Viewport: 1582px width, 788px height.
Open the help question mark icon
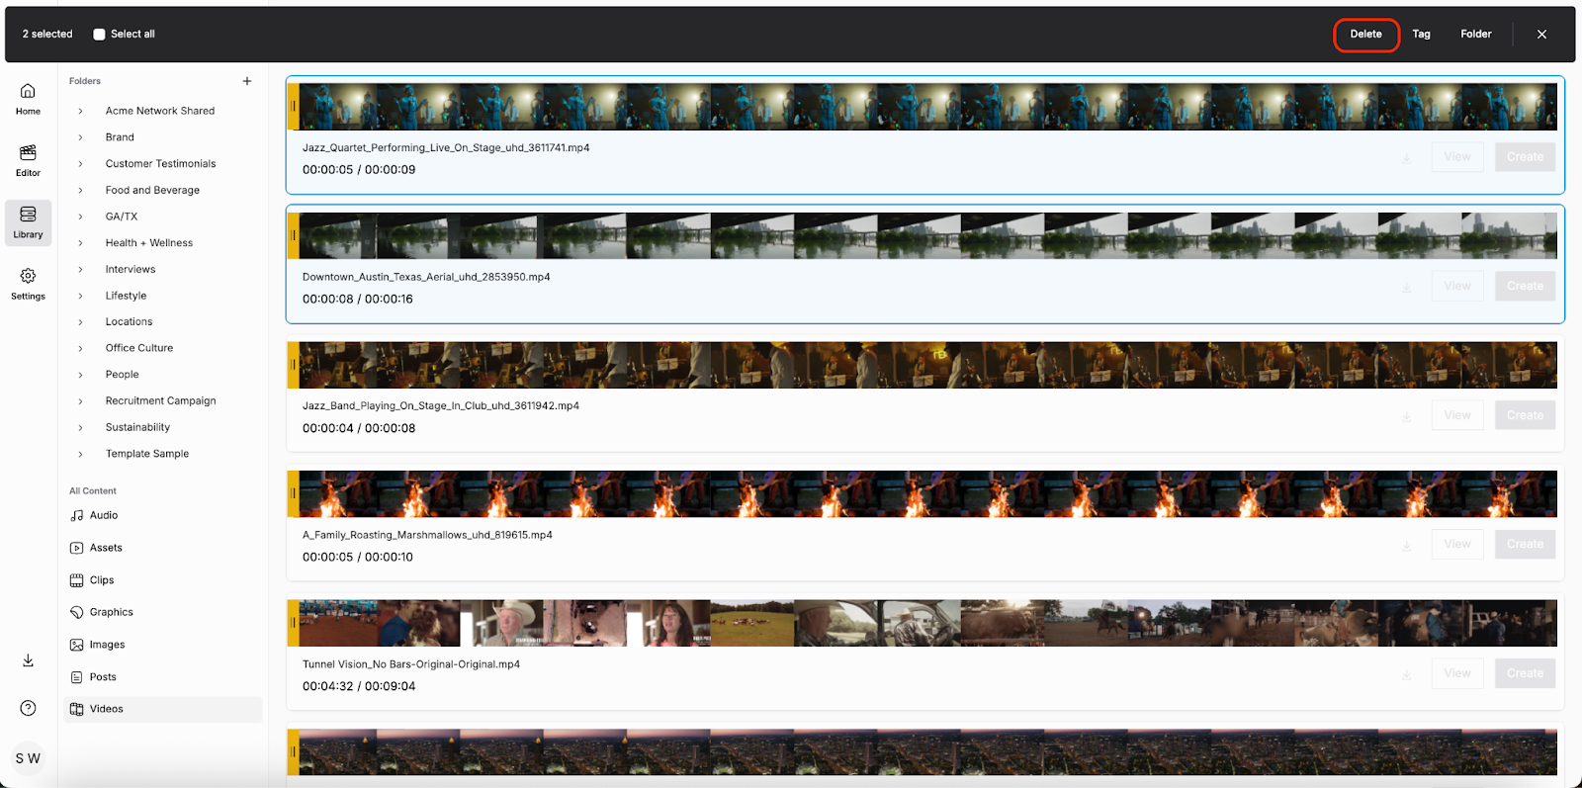28,708
